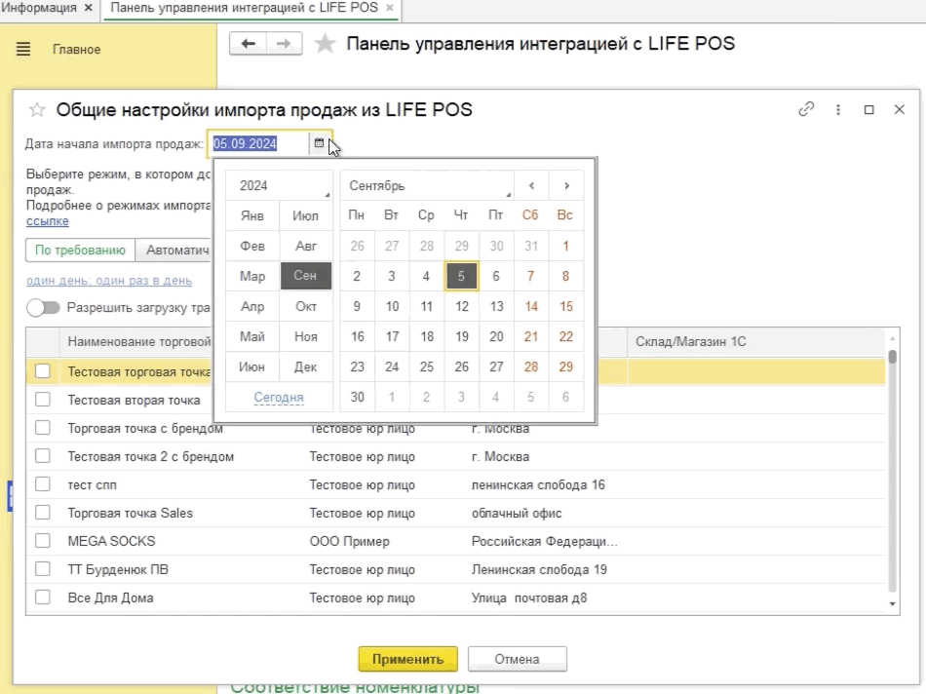Click the Отмена button
Viewport: 926px width, 694px height.
517,659
